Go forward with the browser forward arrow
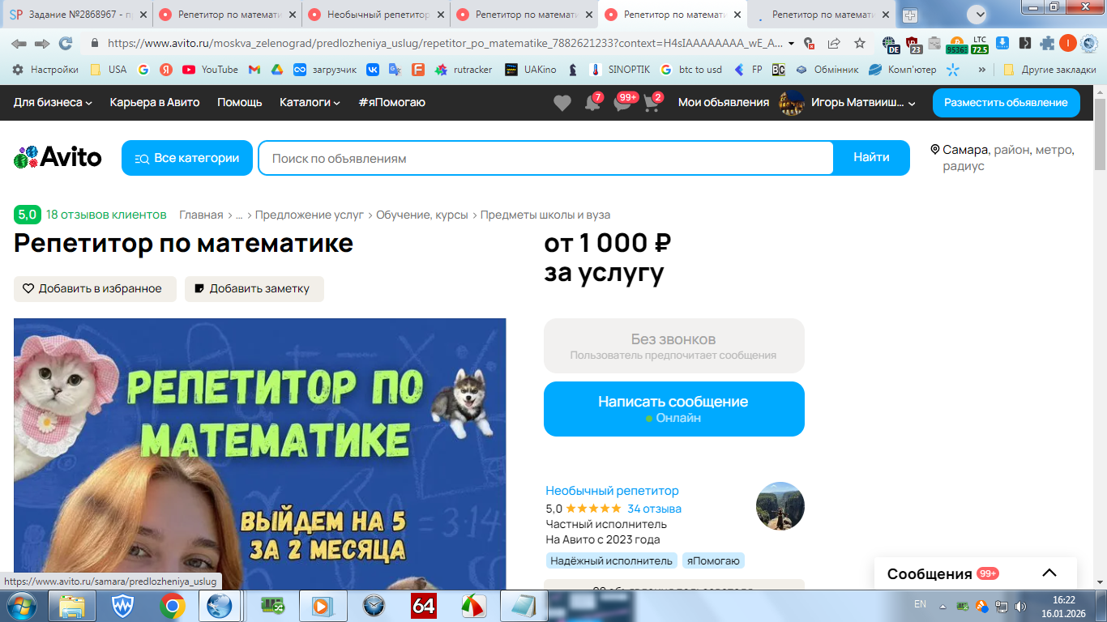1107x622 pixels. pyautogui.click(x=42, y=44)
